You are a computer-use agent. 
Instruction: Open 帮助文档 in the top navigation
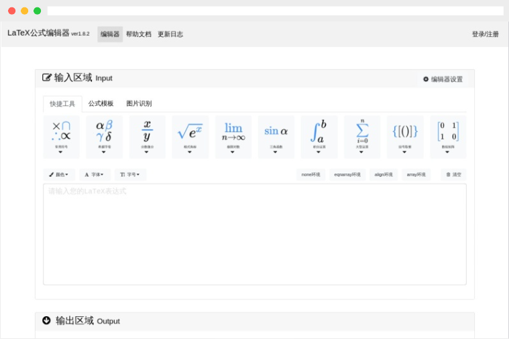[139, 34]
